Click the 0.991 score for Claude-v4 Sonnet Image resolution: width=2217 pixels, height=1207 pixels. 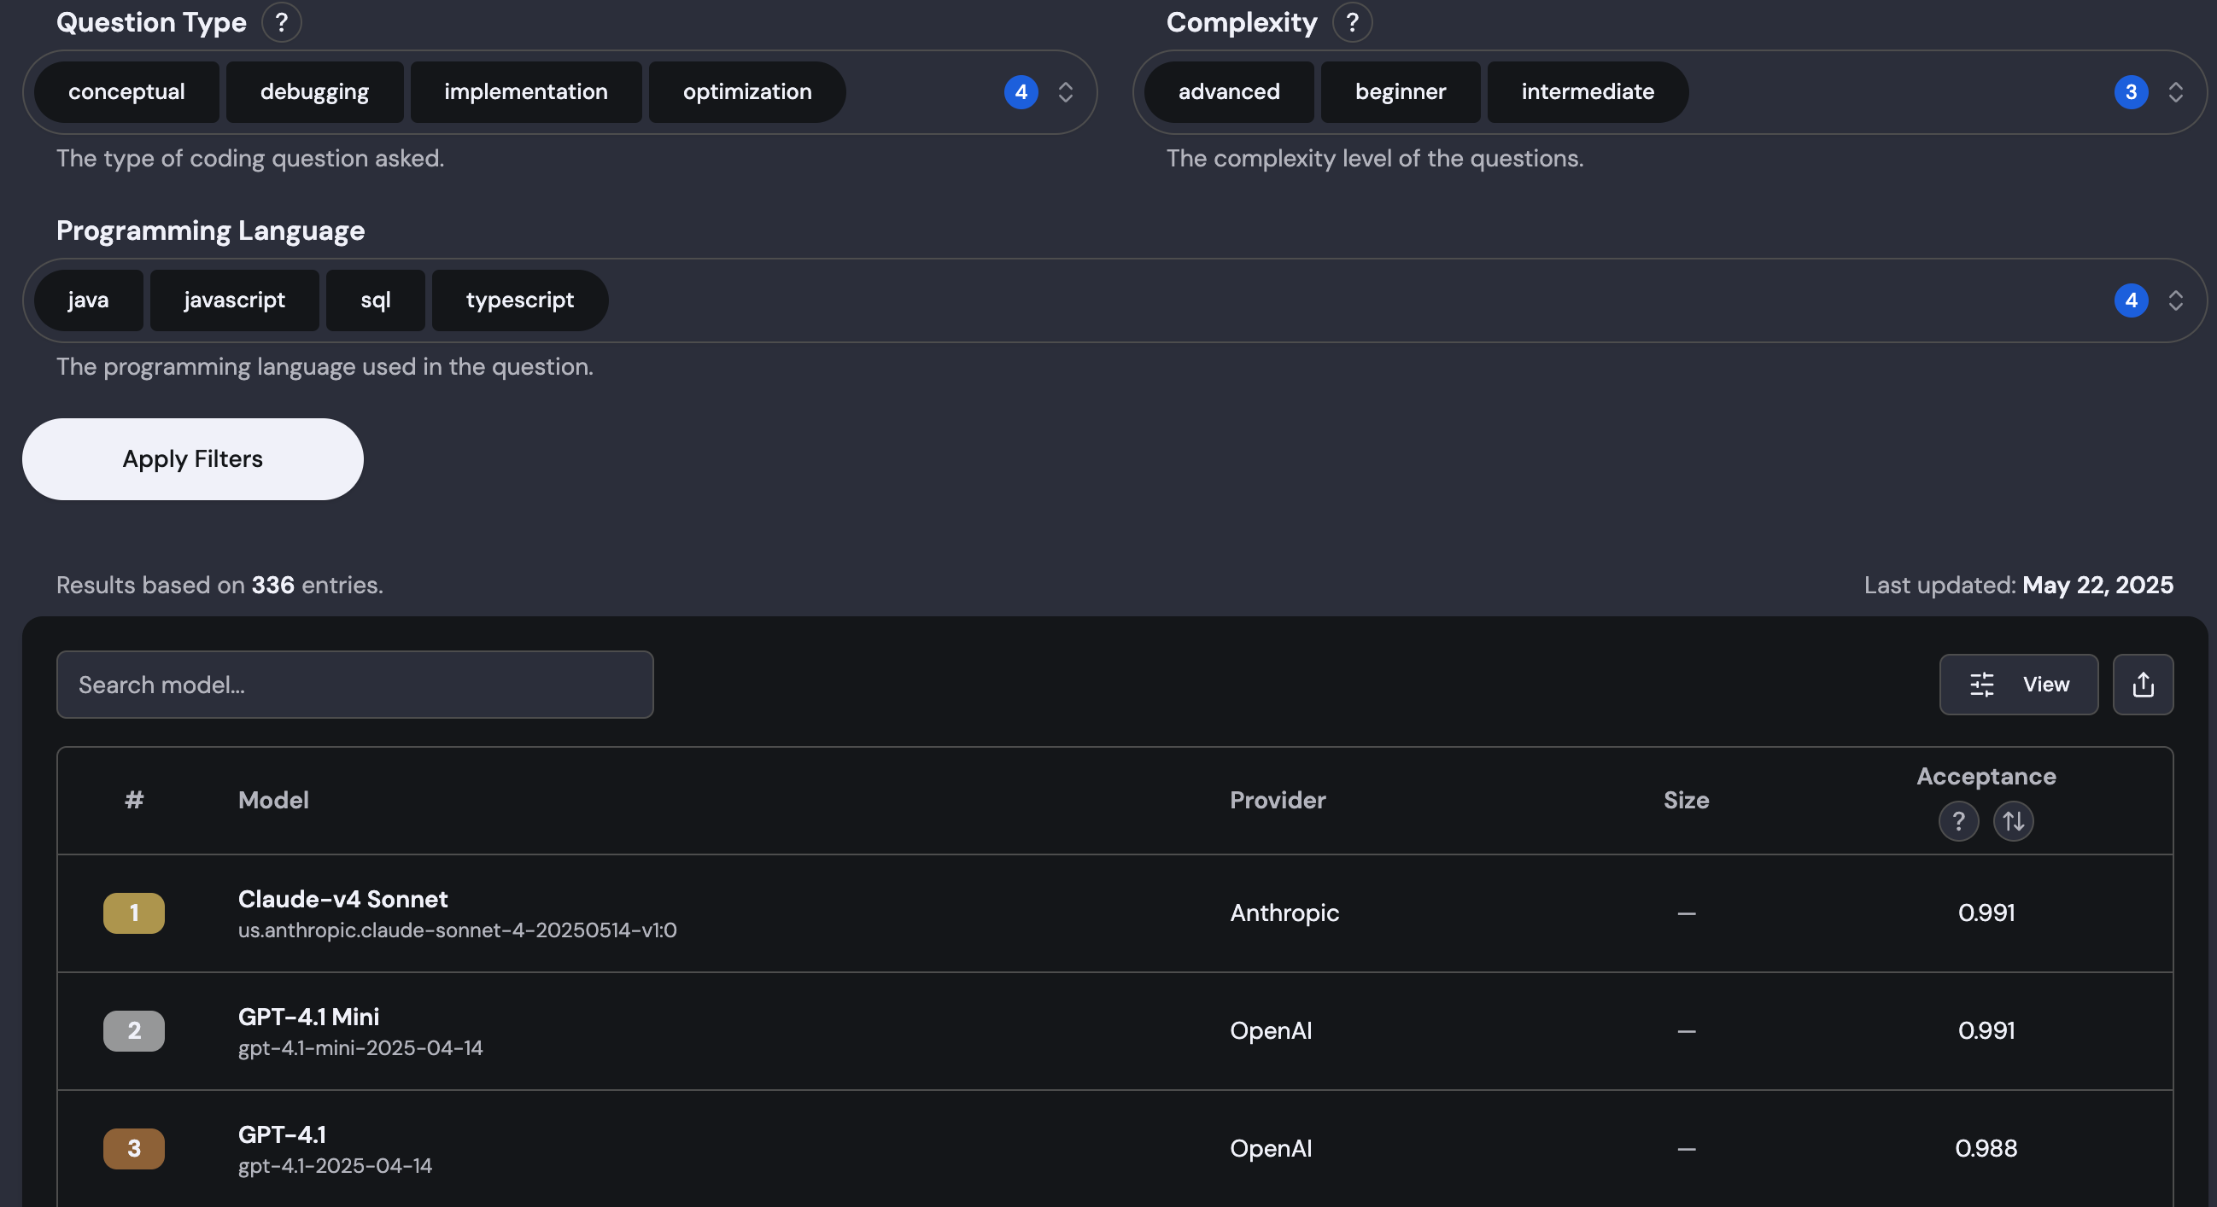(1986, 913)
